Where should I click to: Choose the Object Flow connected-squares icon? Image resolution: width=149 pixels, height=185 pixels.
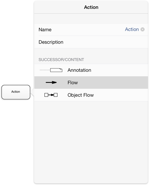(51, 95)
